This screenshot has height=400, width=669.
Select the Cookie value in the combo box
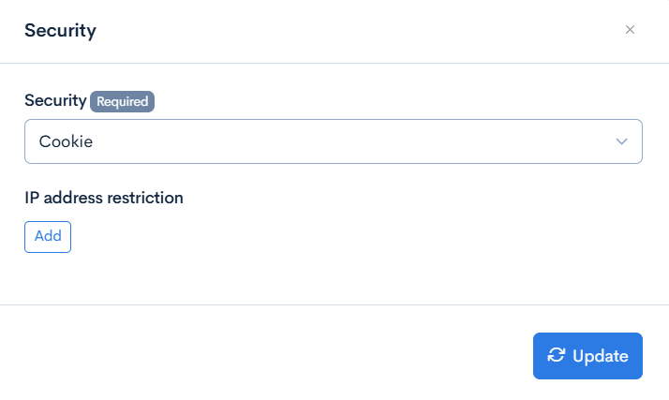pyautogui.click(x=67, y=141)
